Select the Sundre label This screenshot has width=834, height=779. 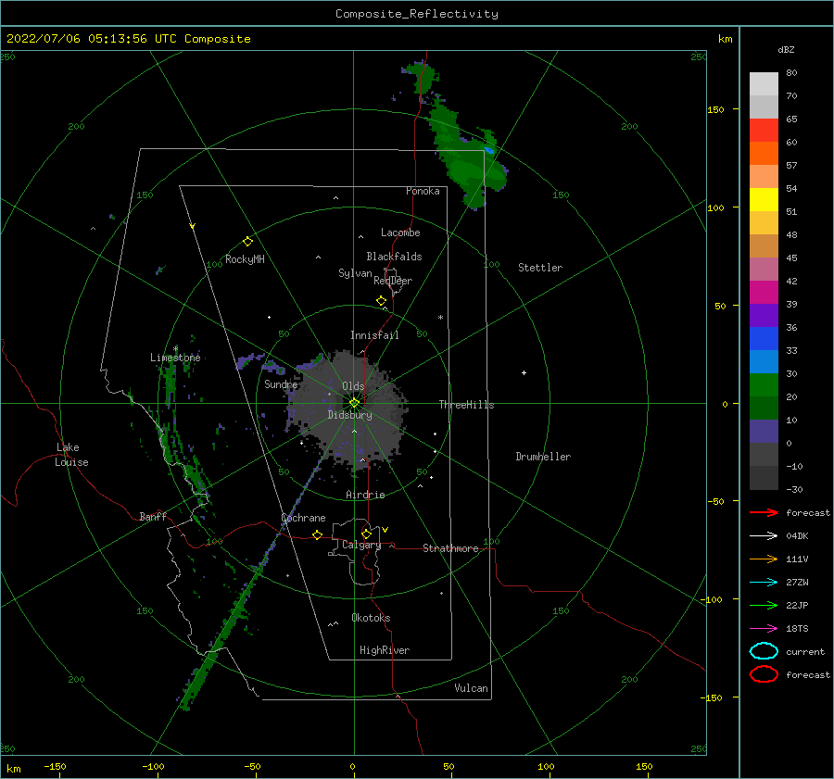(x=281, y=383)
